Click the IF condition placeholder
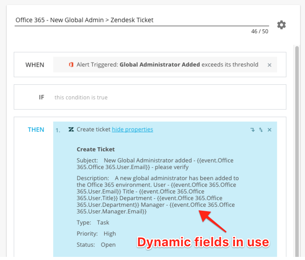305x260 pixels. [81, 97]
